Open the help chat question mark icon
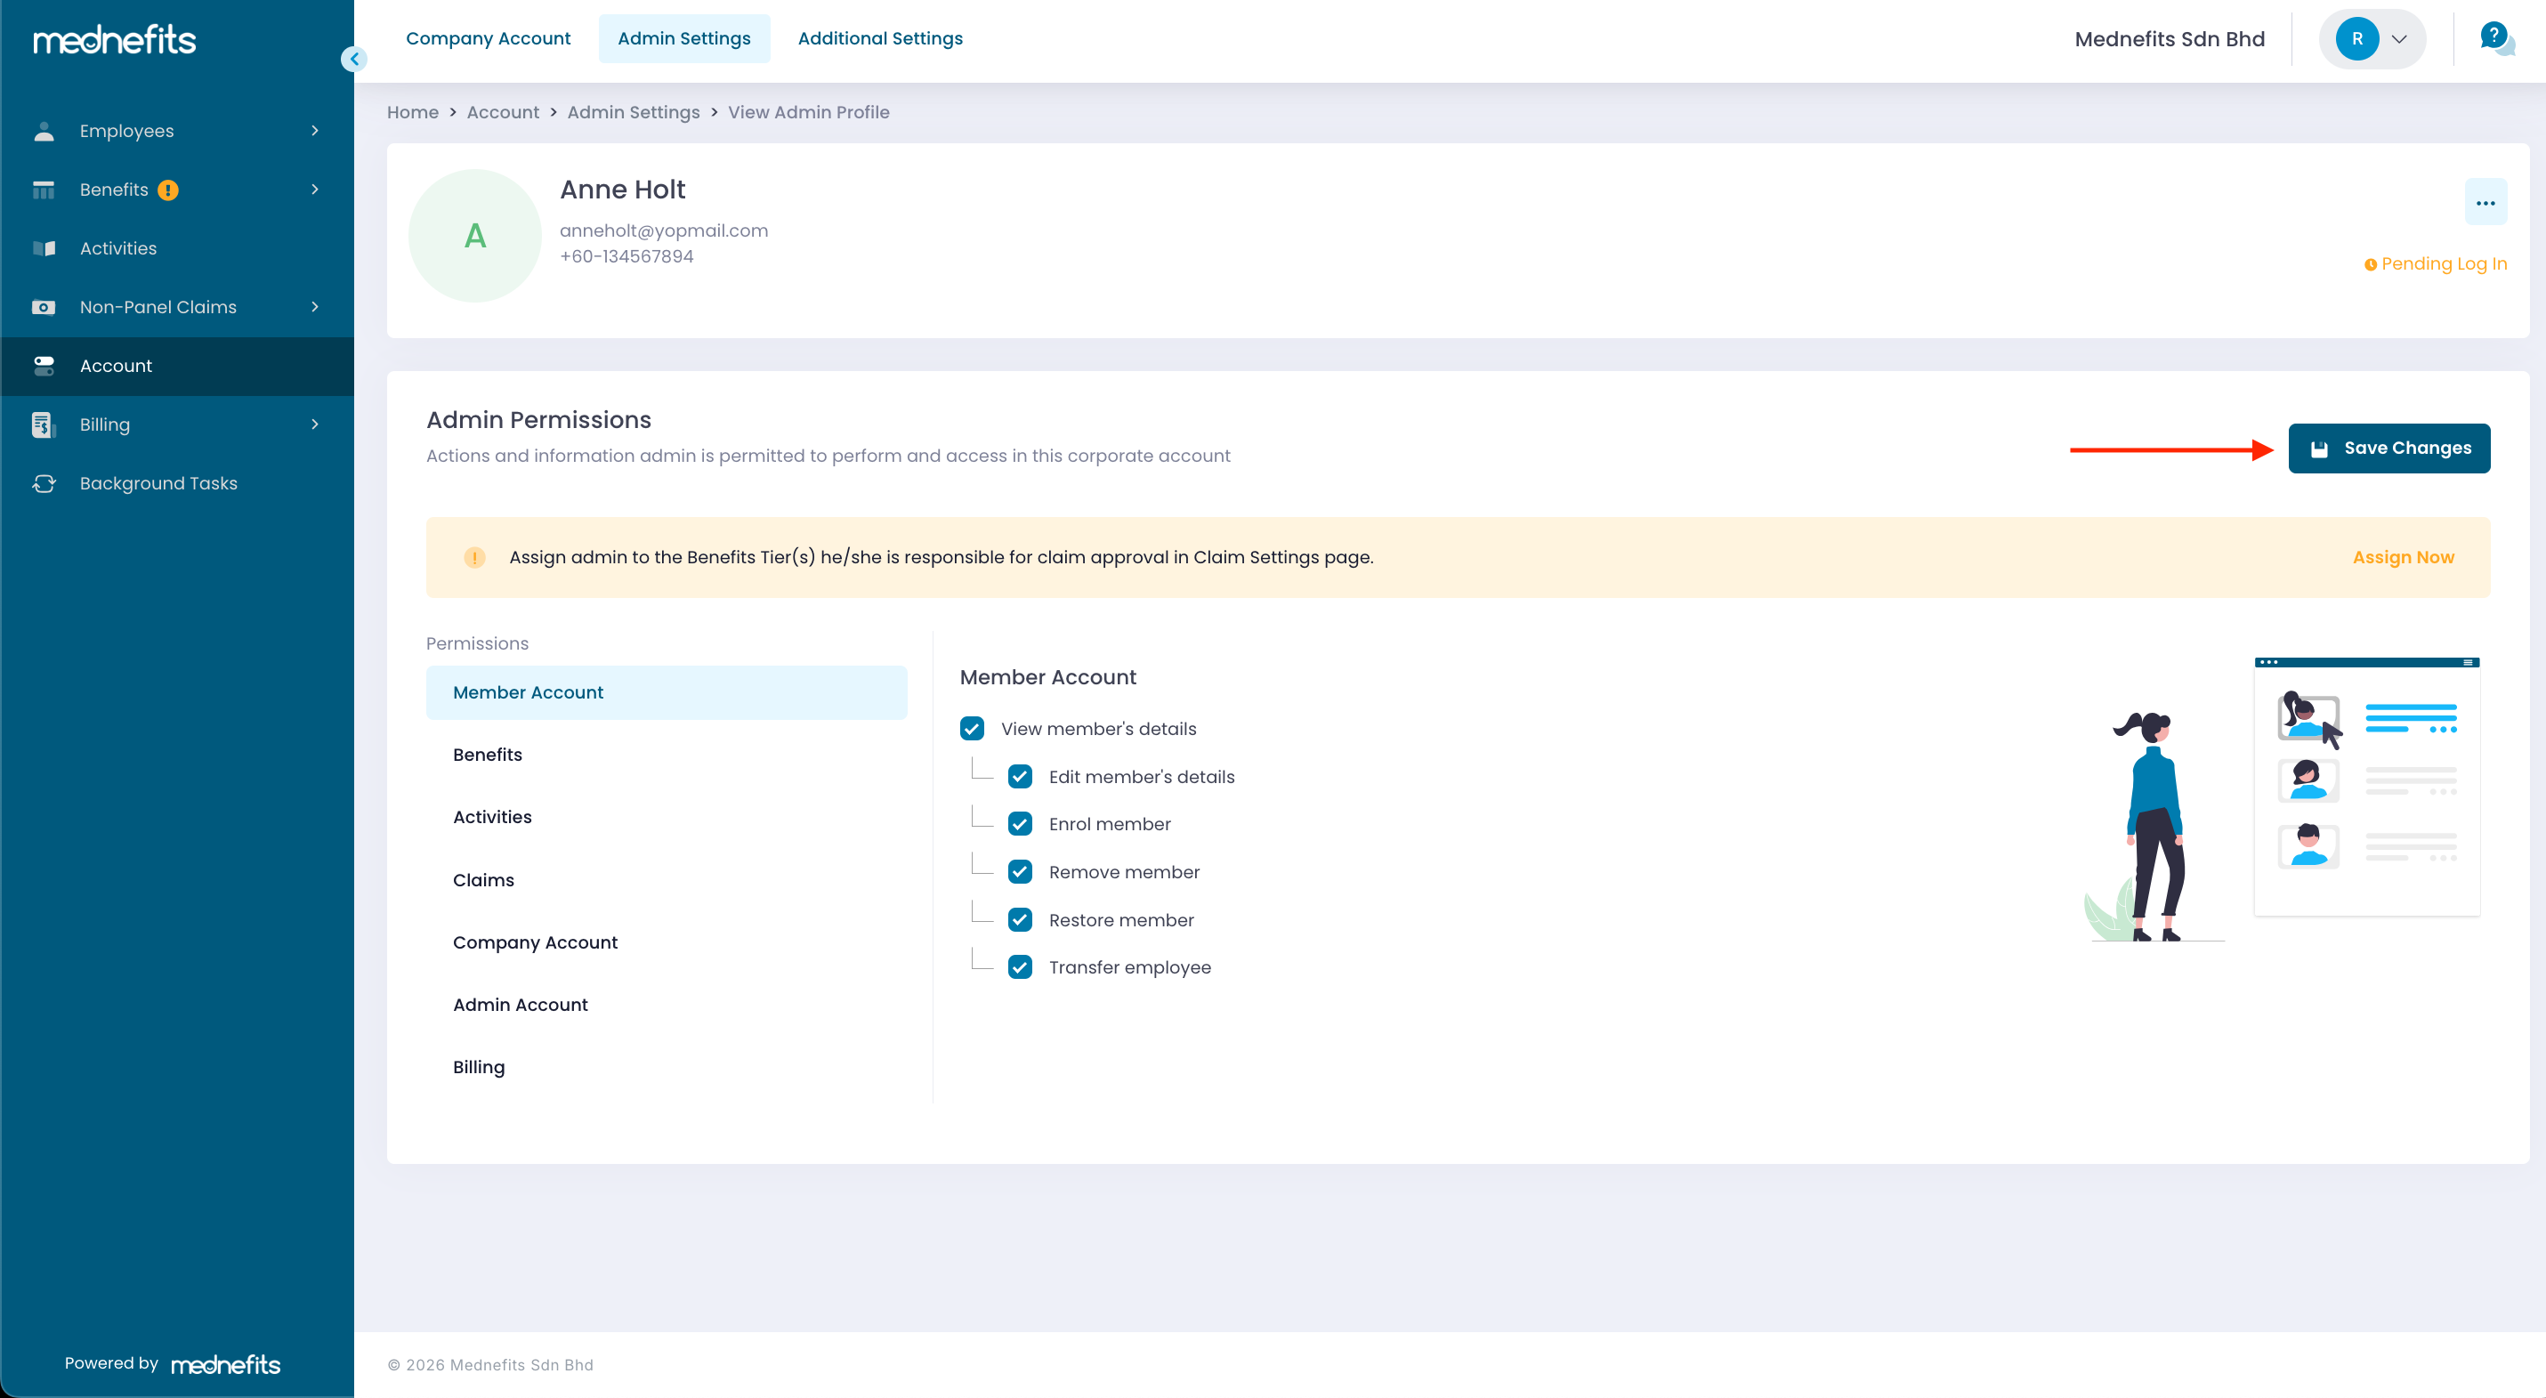 point(2494,38)
